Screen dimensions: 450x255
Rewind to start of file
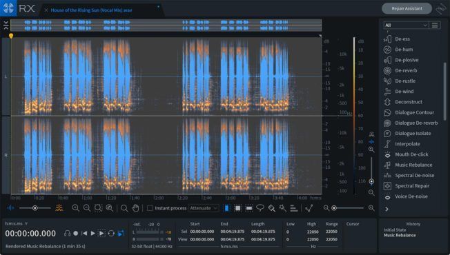tap(84, 234)
